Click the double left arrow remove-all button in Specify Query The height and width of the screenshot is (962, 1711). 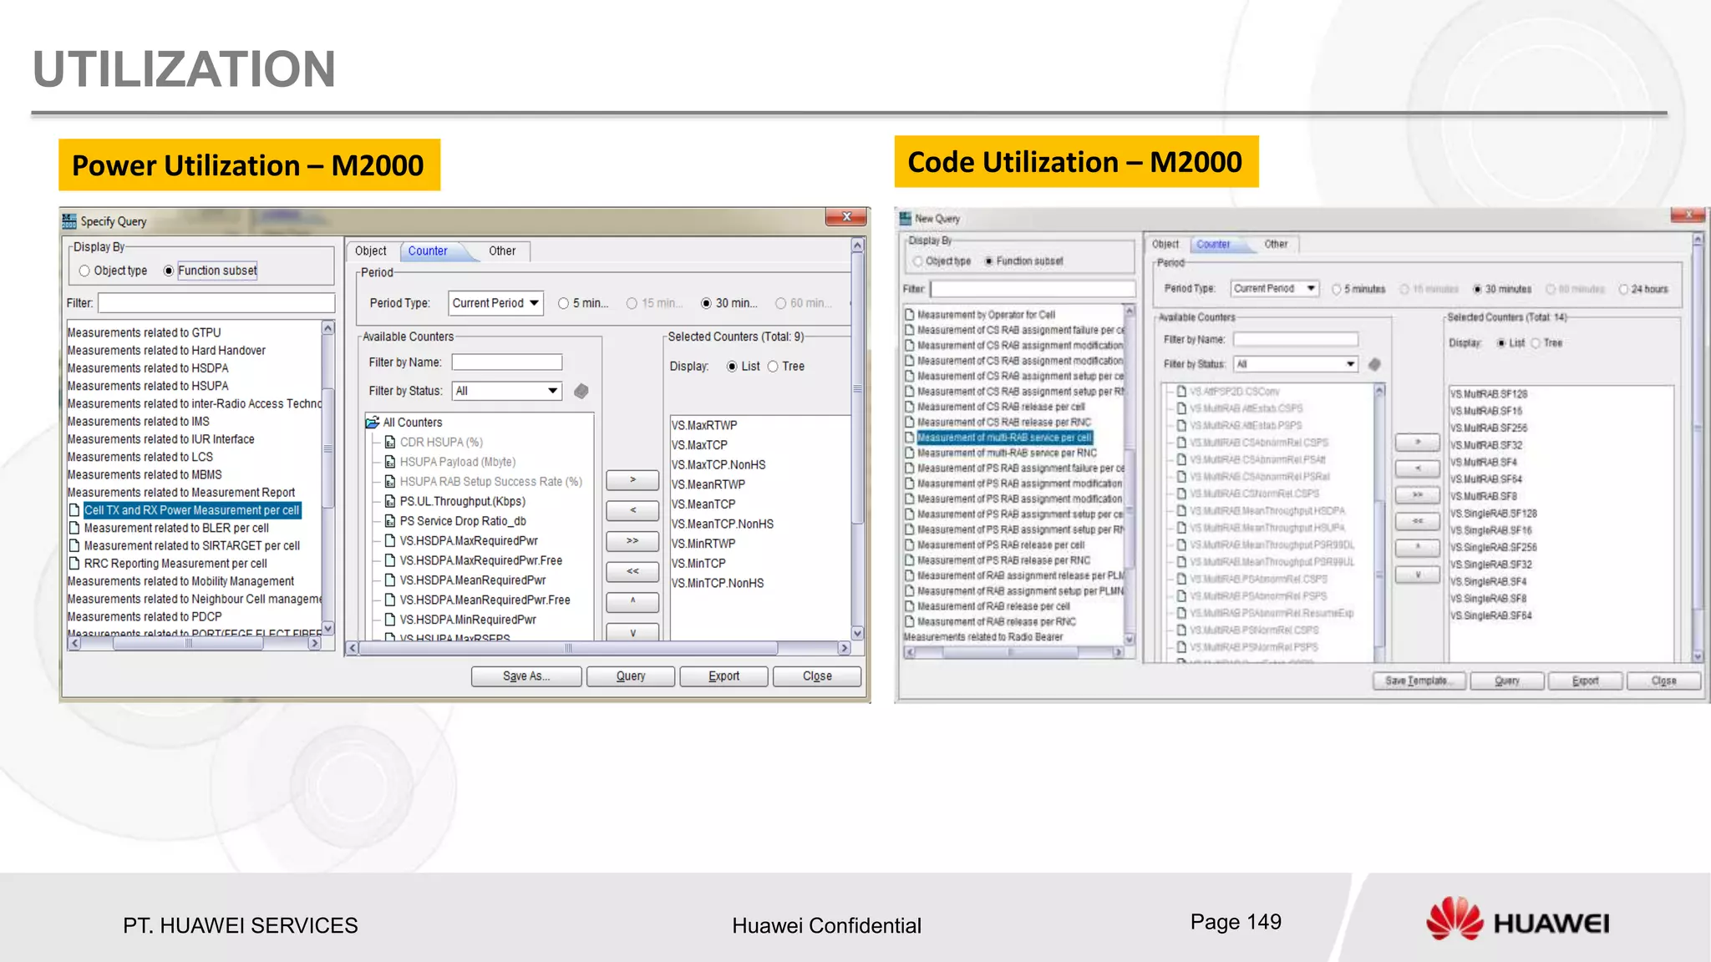click(632, 571)
